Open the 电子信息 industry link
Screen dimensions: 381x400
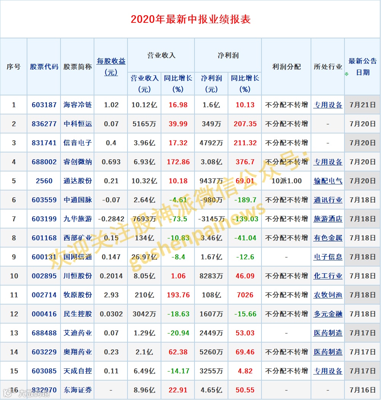pyautogui.click(x=328, y=257)
